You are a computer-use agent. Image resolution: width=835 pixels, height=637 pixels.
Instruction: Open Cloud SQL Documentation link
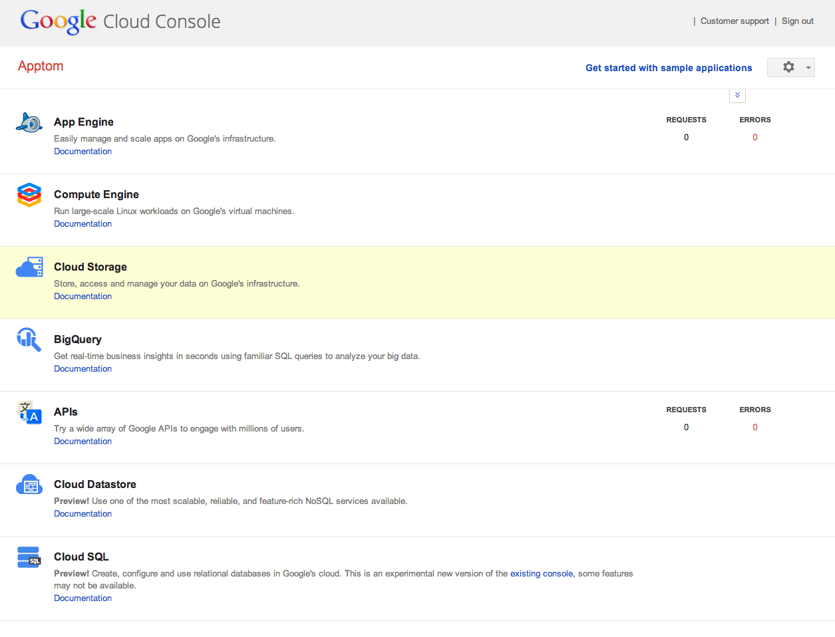[x=83, y=598]
